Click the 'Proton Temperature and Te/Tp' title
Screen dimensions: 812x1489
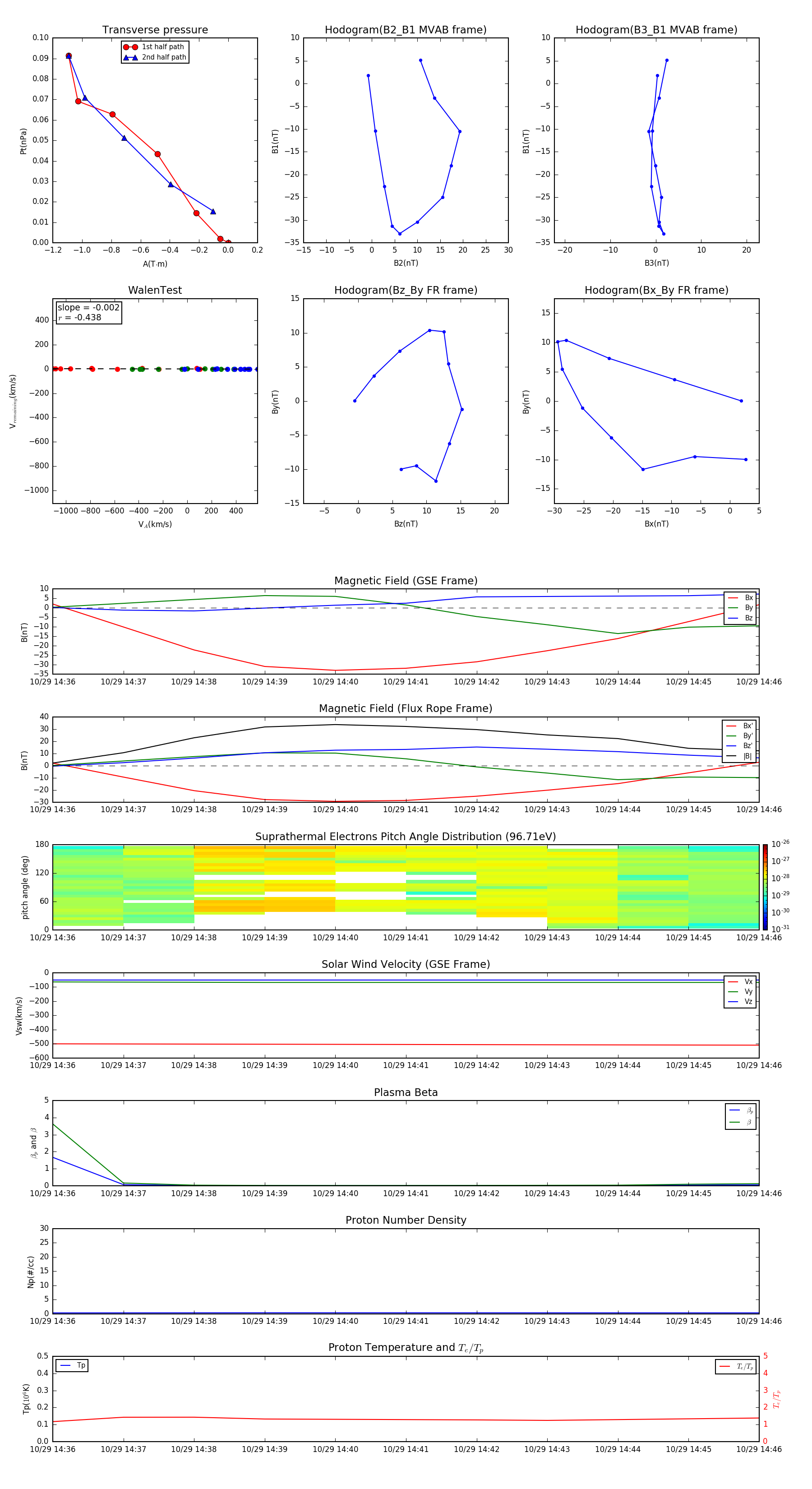(406, 1348)
